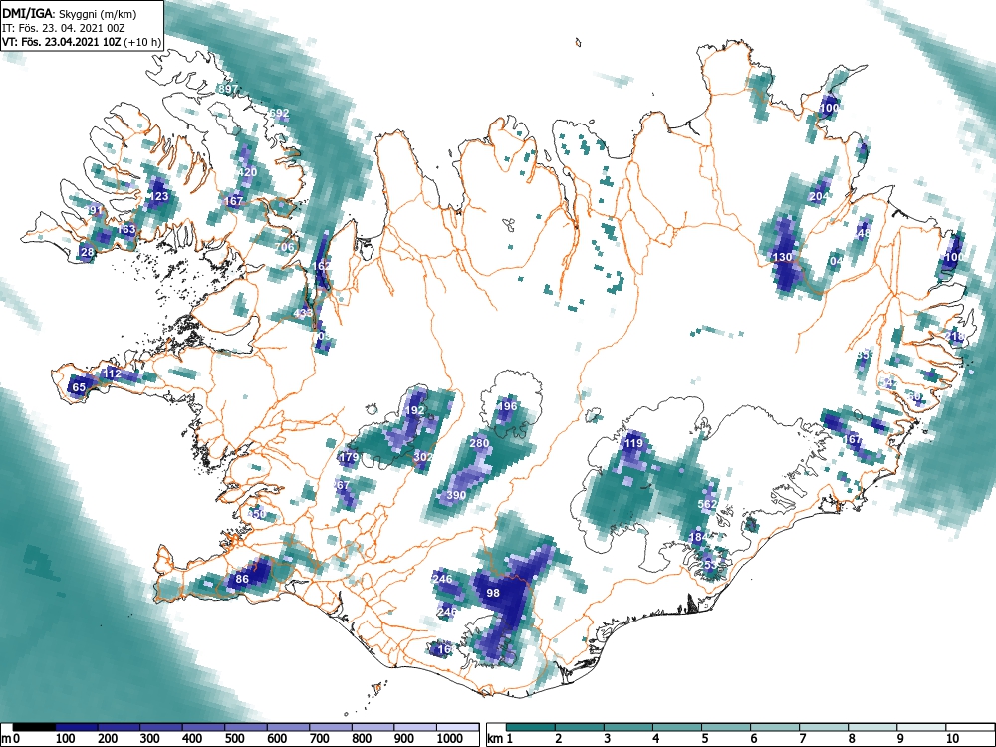Click the 'km 1' legend unit label
Image resolution: width=996 pixels, height=747 pixels.
tap(500, 739)
